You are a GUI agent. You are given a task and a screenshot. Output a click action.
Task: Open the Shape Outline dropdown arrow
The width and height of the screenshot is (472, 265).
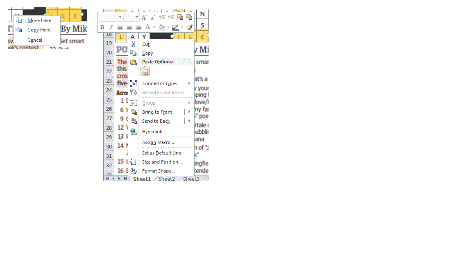point(182,27)
